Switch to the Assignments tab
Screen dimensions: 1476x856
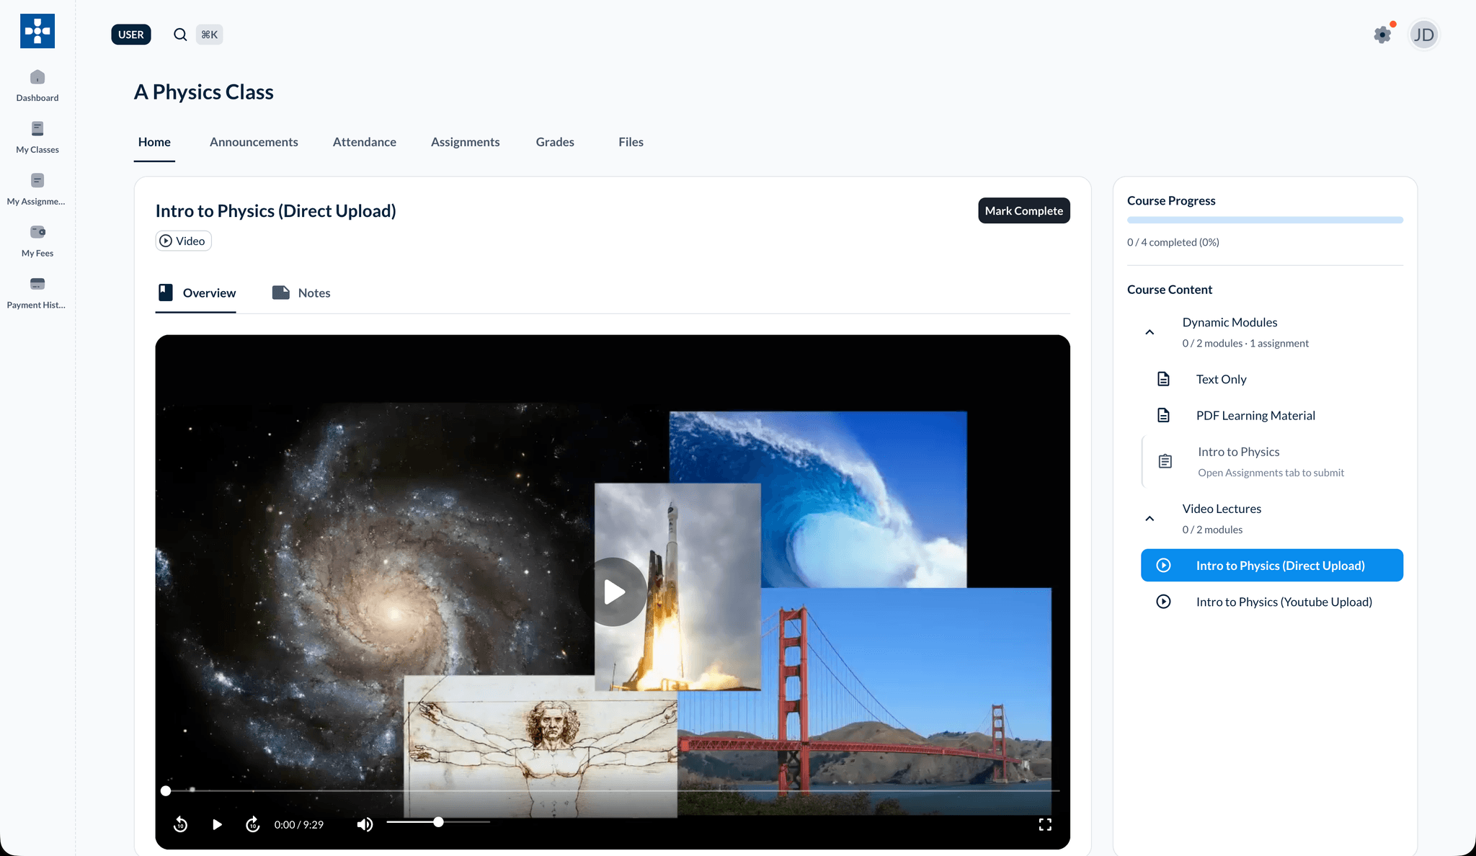coord(465,142)
